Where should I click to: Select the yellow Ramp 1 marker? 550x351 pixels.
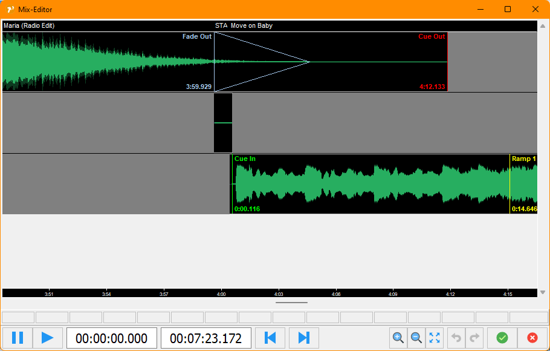[523, 159]
